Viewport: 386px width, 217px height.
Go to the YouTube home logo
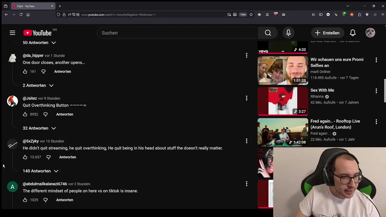(x=37, y=33)
